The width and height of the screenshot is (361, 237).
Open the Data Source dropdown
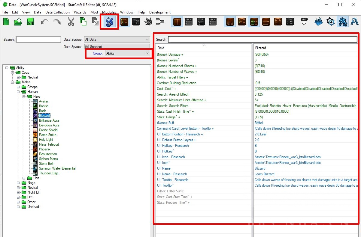(117, 40)
